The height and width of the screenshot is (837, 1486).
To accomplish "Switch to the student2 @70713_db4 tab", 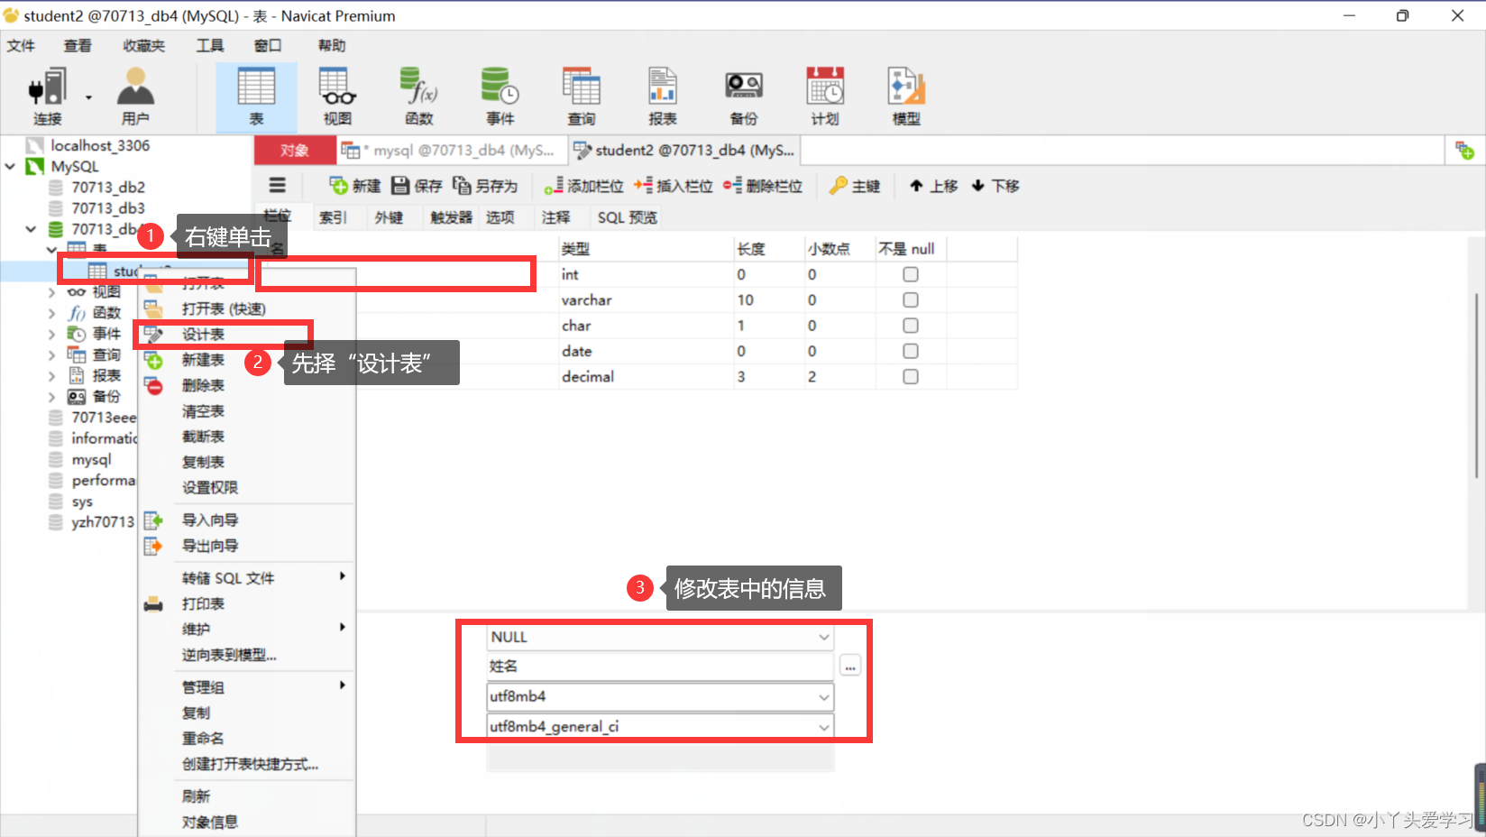I will click(x=683, y=151).
